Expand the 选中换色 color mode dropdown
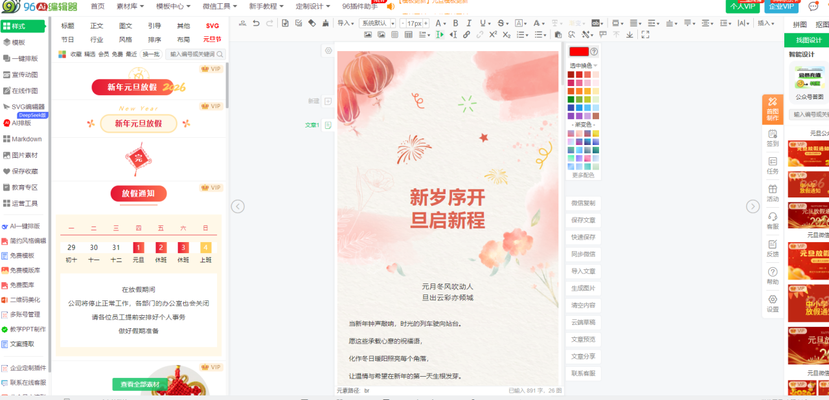Image resolution: width=829 pixels, height=400 pixels. coord(584,65)
